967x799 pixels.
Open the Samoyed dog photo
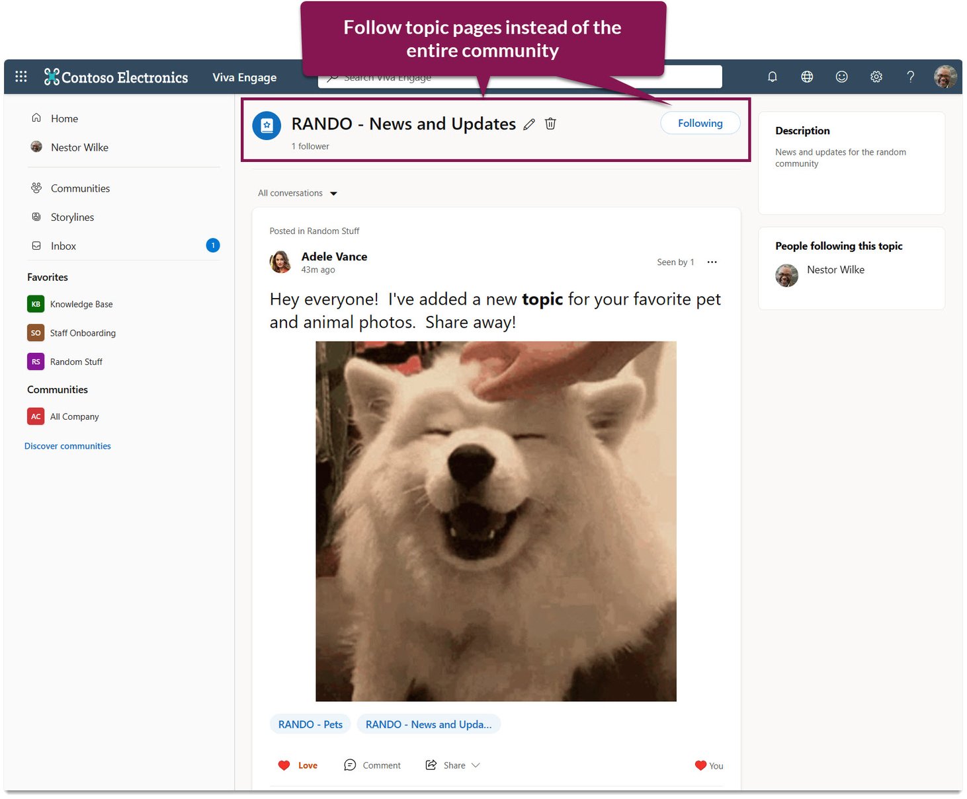coord(495,521)
